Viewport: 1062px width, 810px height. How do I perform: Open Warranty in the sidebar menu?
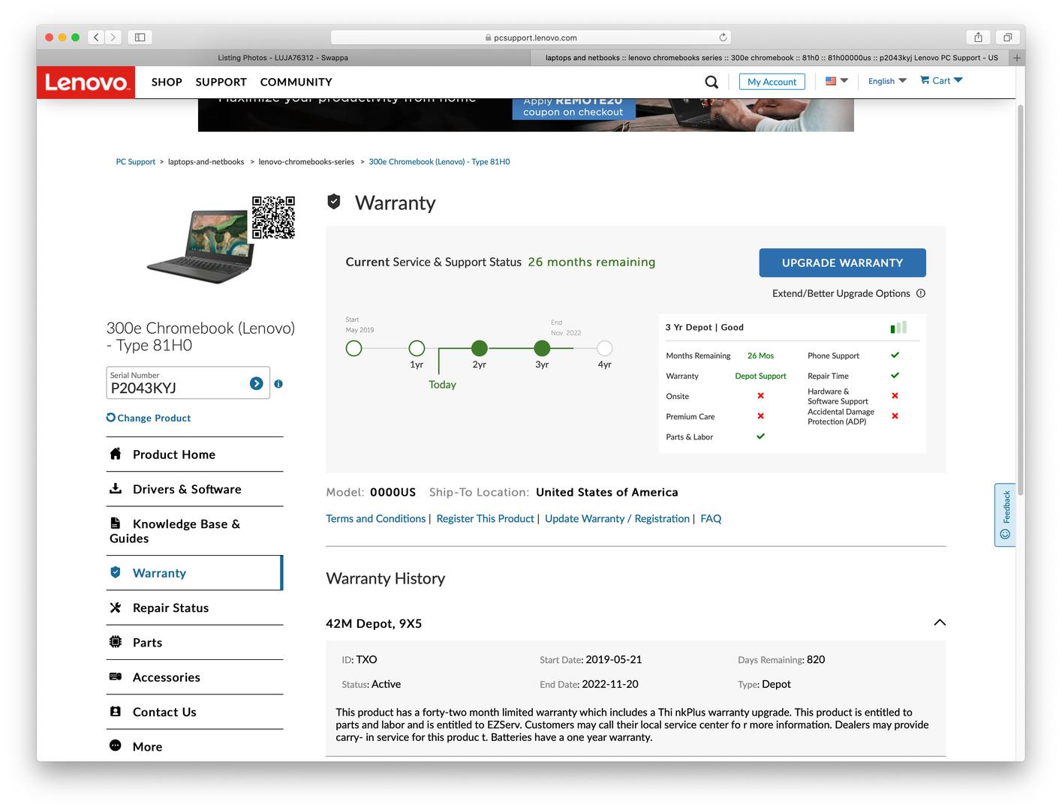pos(195,573)
